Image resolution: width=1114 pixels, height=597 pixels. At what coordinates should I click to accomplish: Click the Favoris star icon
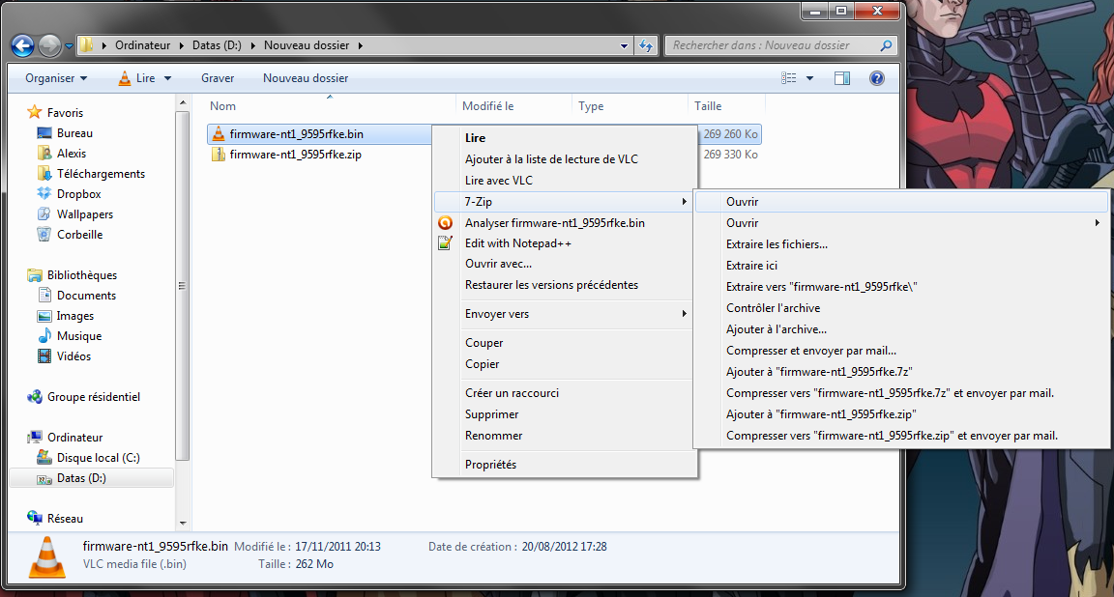pyautogui.click(x=34, y=112)
